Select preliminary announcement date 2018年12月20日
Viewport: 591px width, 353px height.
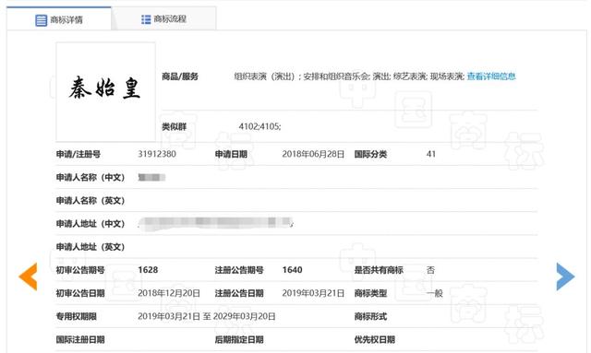pyautogui.click(x=169, y=293)
